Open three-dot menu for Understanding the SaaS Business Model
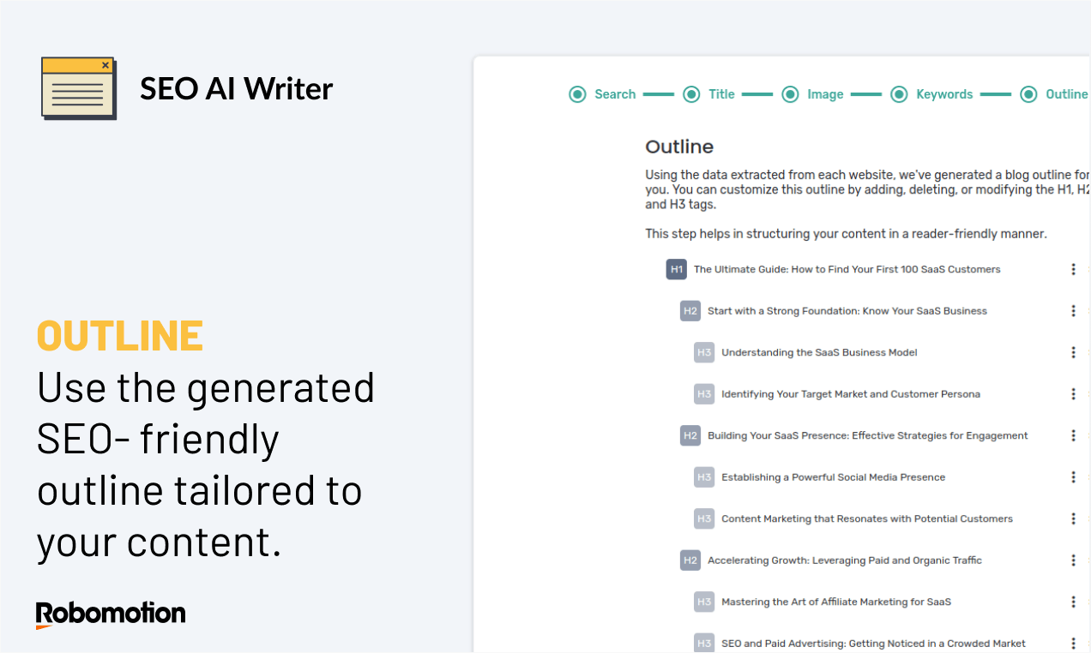 click(1073, 352)
